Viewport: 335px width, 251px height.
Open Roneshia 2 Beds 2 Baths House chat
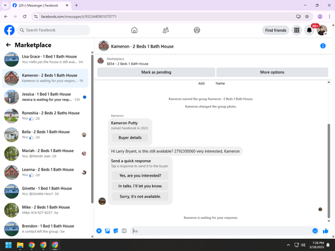45,116
